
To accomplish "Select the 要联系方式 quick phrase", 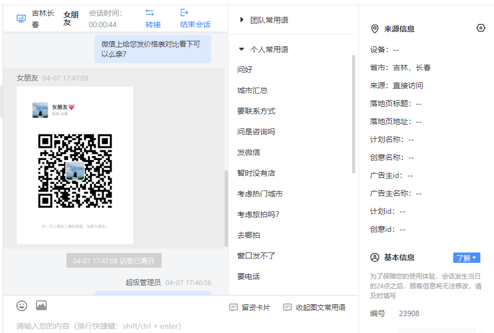I will point(256,111).
